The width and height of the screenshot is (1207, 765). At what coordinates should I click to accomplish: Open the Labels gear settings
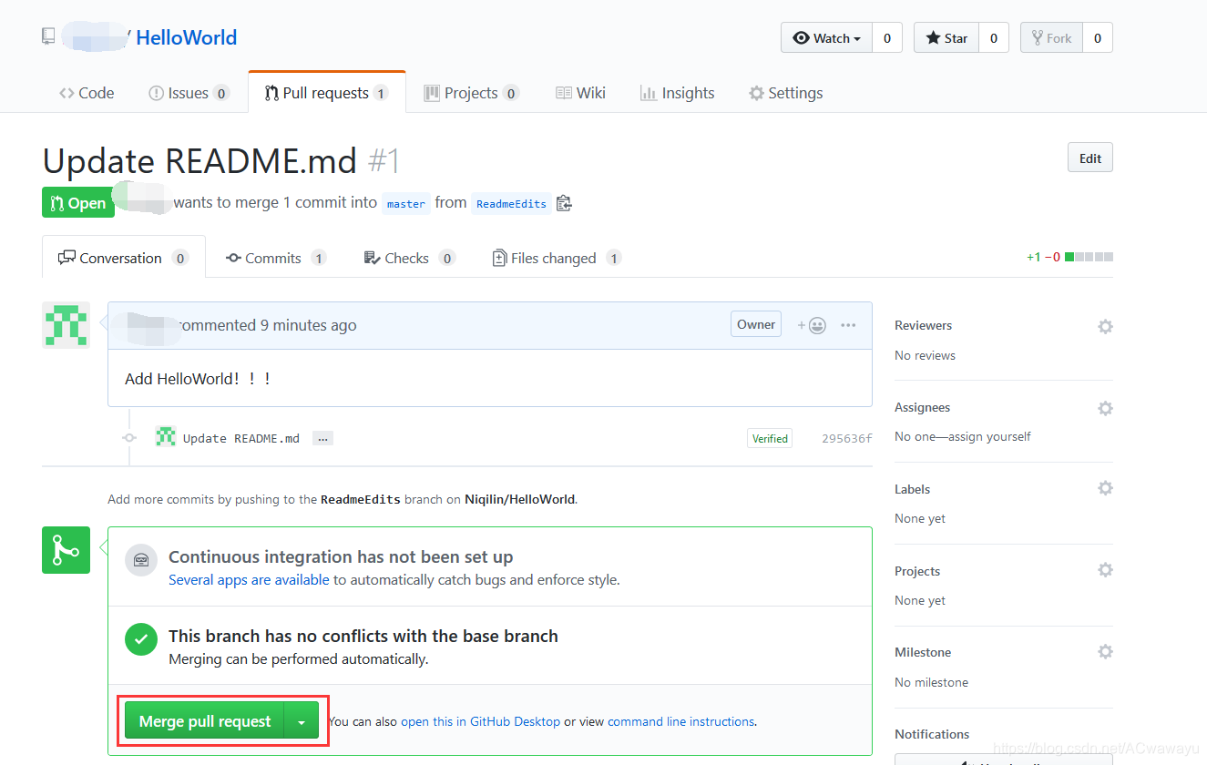point(1105,488)
